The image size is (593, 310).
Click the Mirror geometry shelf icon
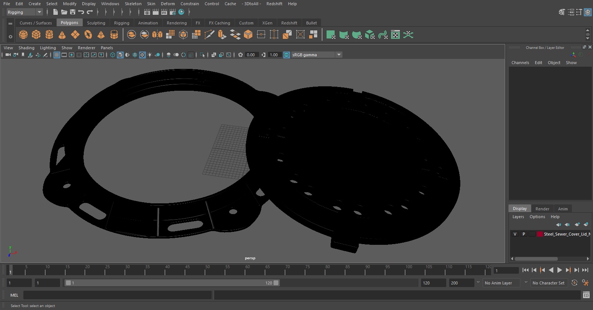pyautogui.click(x=157, y=35)
